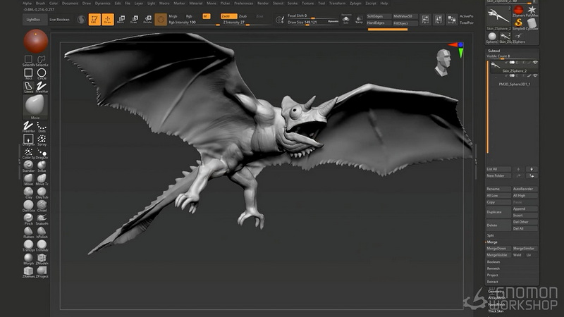Viewport: 564px width, 317px height.
Task: Pick the ClayTubes brush
Action: click(x=42, y=193)
